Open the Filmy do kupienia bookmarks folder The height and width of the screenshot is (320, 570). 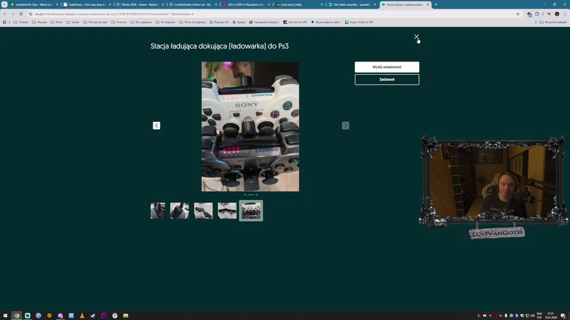click(192, 22)
